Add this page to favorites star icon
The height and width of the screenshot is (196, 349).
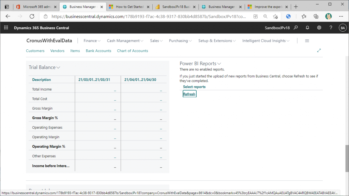point(275,16)
